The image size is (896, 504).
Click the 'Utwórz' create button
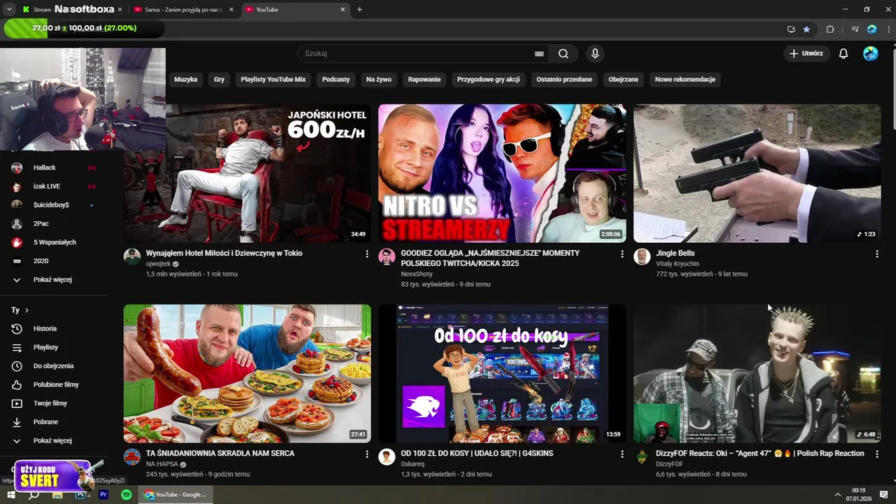tap(806, 54)
